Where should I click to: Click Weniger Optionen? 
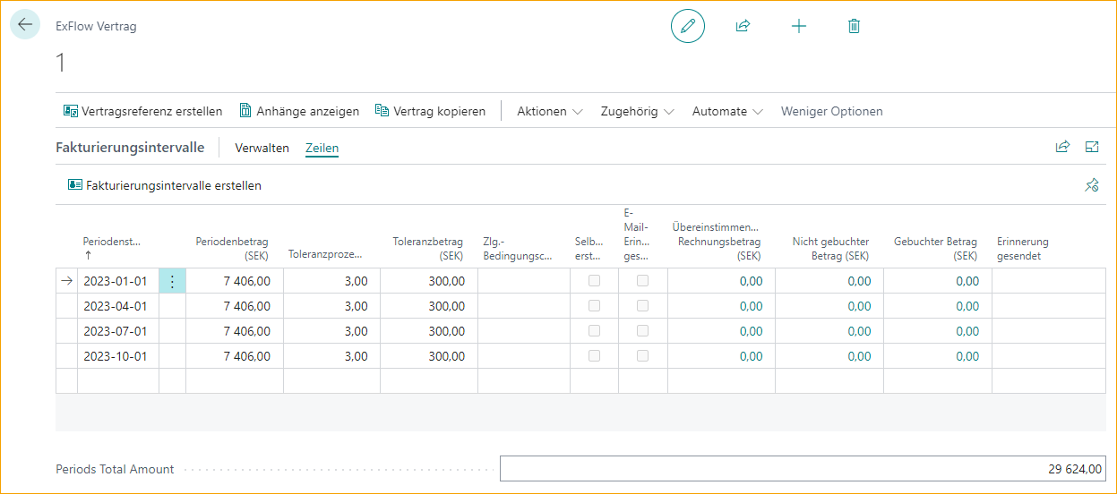point(832,112)
